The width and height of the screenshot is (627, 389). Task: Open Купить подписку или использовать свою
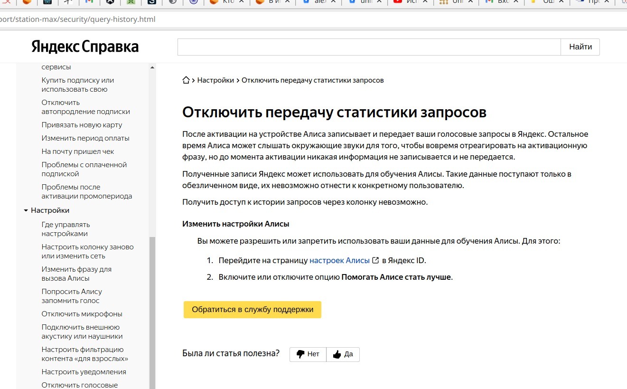pos(78,85)
